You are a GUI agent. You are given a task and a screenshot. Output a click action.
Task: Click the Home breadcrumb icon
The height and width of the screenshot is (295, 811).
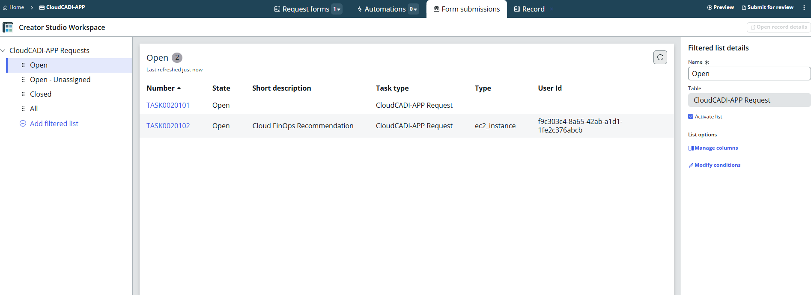(5, 8)
